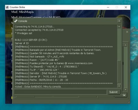This screenshot has height=110, width=138.
Task: Close the dialog behind the Console
Action: click(x=127, y=32)
